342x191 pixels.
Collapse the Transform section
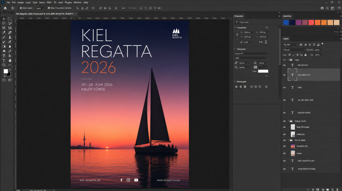pyautogui.click(x=235, y=28)
